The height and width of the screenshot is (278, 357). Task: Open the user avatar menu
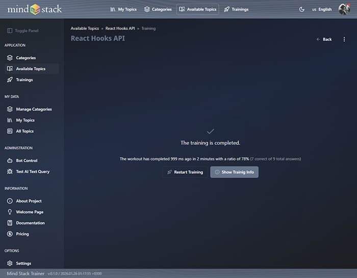[x=344, y=9]
